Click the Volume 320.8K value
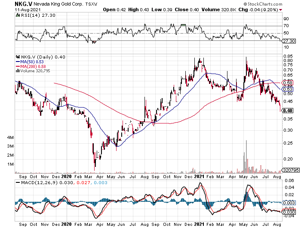 coord(218,9)
